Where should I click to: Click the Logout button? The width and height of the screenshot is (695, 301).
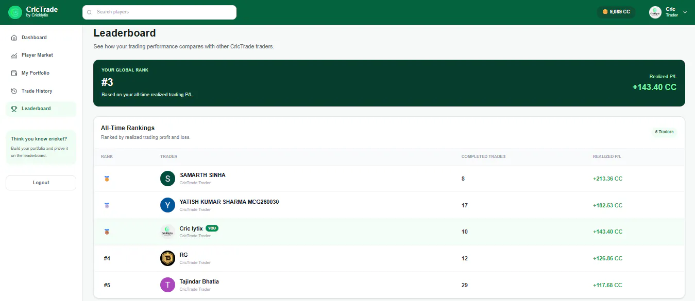[41, 183]
